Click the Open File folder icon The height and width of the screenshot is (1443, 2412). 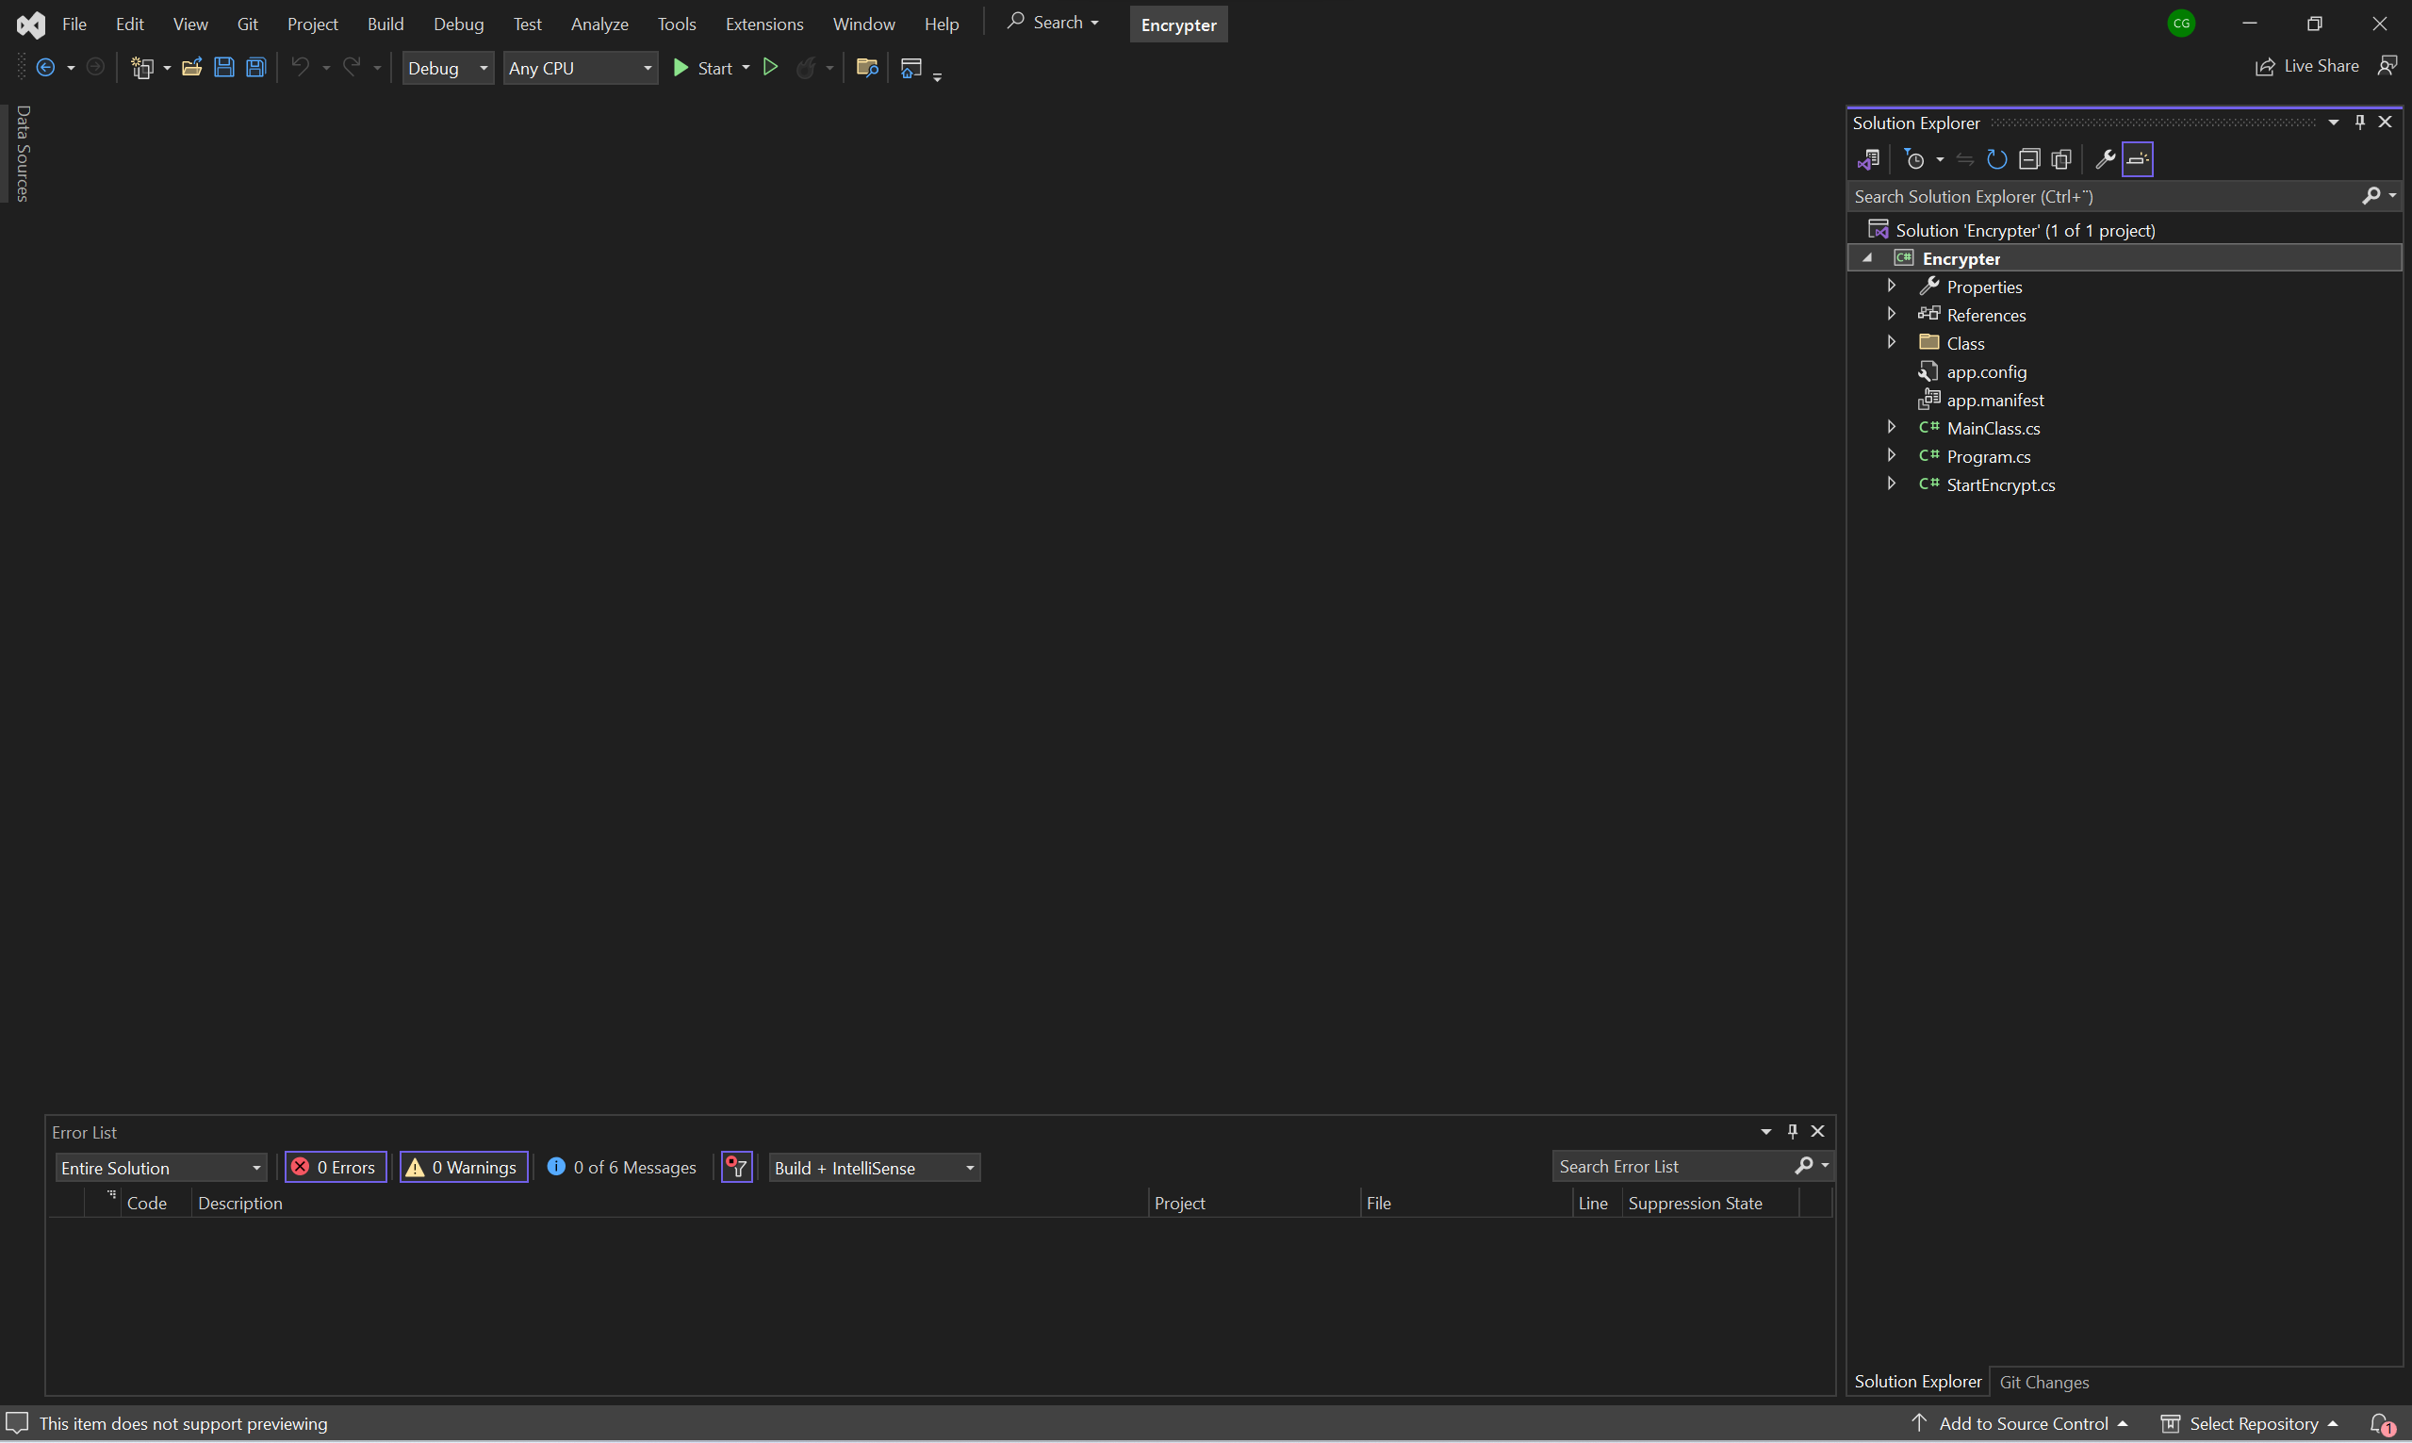(x=191, y=67)
